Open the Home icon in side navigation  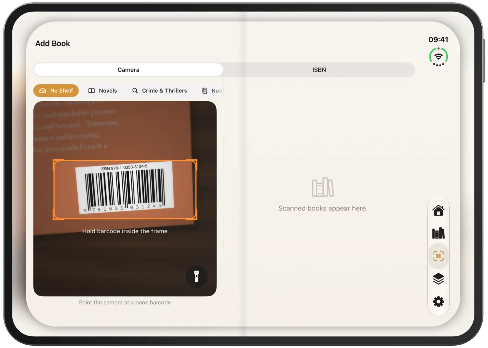click(x=438, y=210)
